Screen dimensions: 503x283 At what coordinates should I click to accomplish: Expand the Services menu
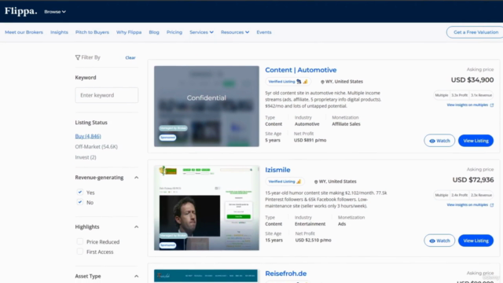click(x=201, y=32)
